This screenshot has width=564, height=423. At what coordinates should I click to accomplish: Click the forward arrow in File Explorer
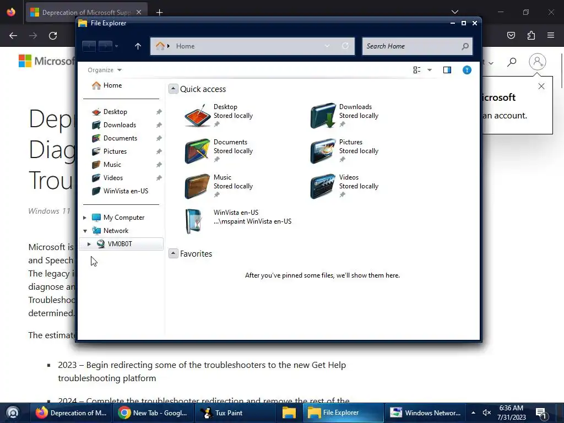[x=105, y=46]
